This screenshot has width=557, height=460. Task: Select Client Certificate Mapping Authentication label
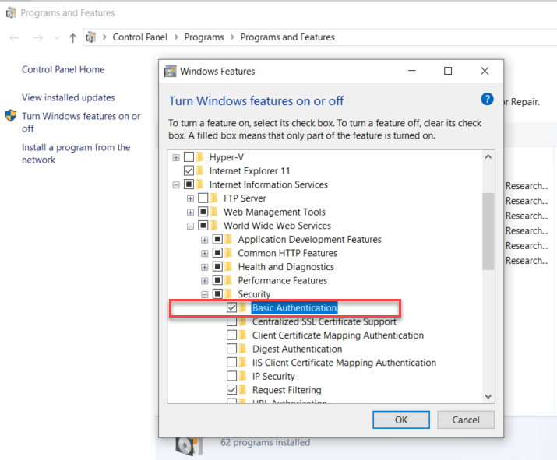tap(338, 335)
